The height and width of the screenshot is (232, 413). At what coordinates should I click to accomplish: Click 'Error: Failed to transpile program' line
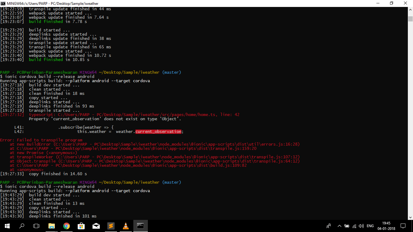(41, 140)
